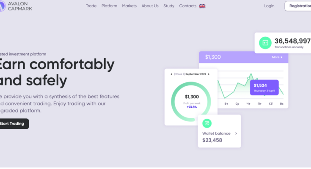Open the Markets menu item
Screen dimensions: 311x169
[x=129, y=6]
